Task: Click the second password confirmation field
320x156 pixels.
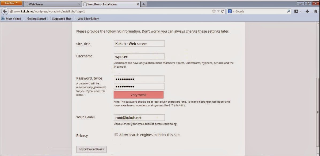Action: coord(139,86)
